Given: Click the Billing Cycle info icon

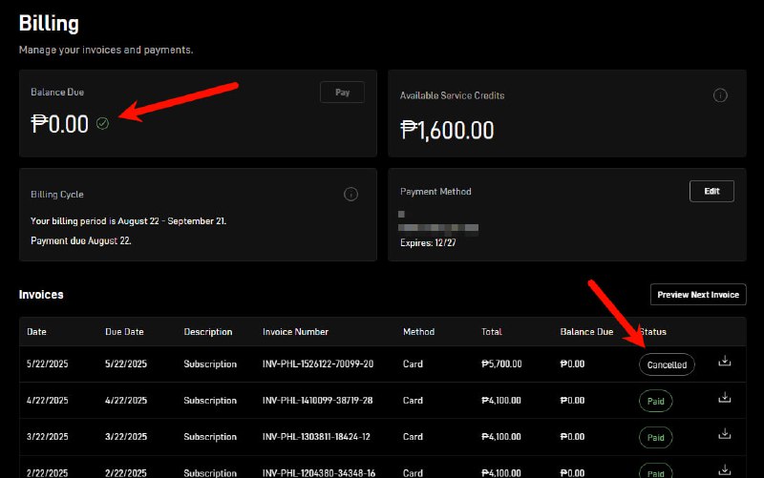Looking at the screenshot, I should (350, 194).
